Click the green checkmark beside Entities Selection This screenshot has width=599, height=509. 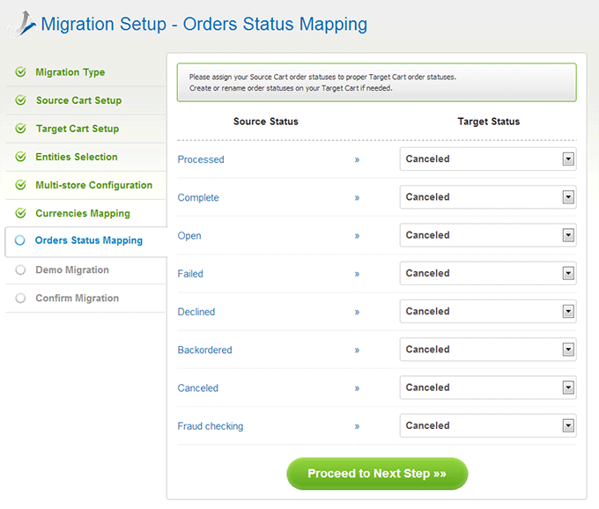click(x=20, y=157)
